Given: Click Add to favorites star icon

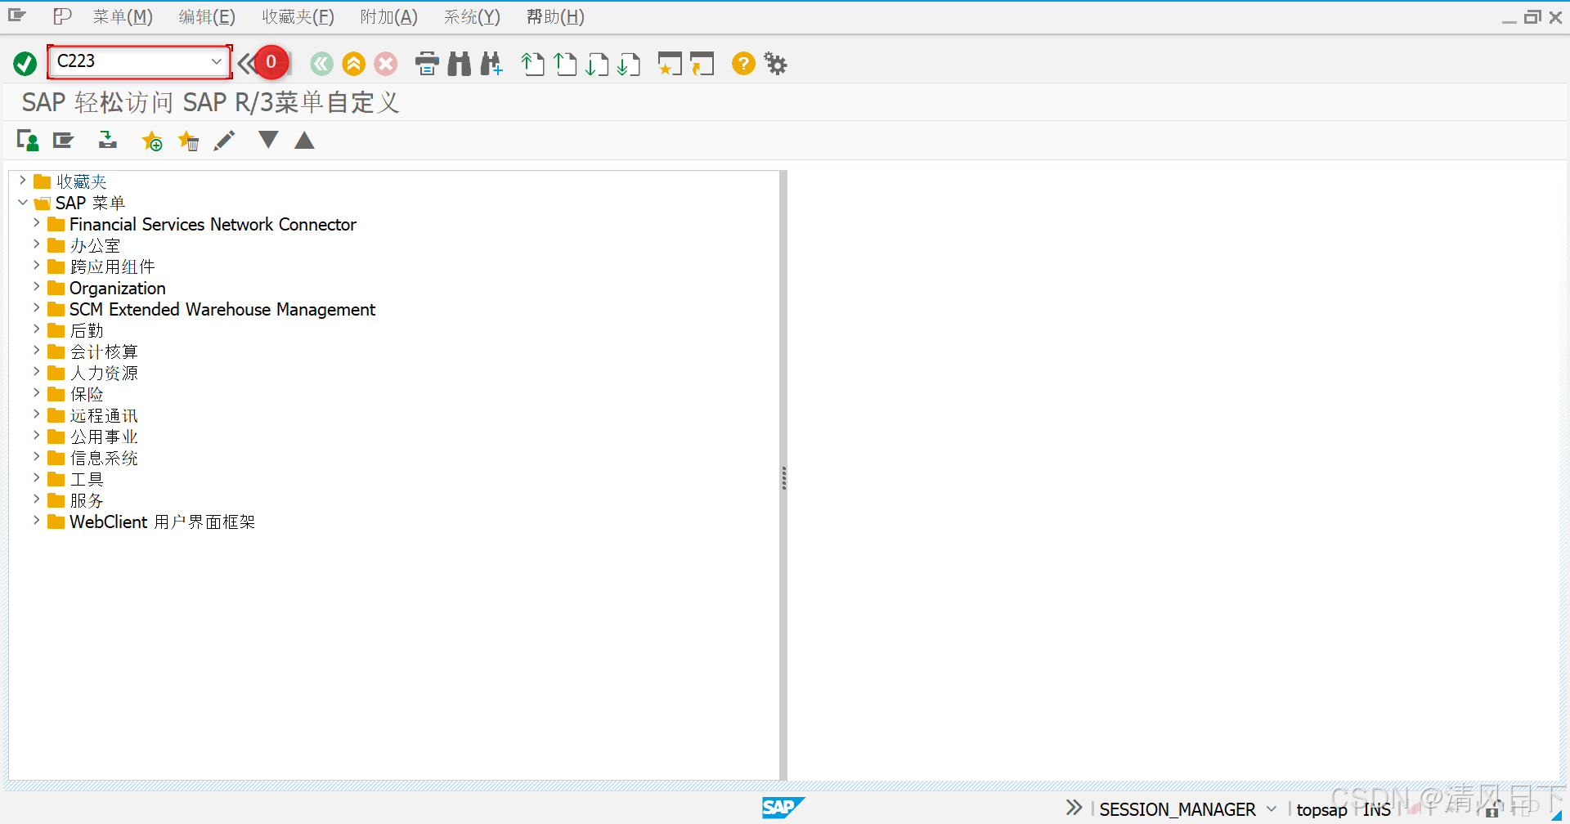Looking at the screenshot, I should point(152,141).
